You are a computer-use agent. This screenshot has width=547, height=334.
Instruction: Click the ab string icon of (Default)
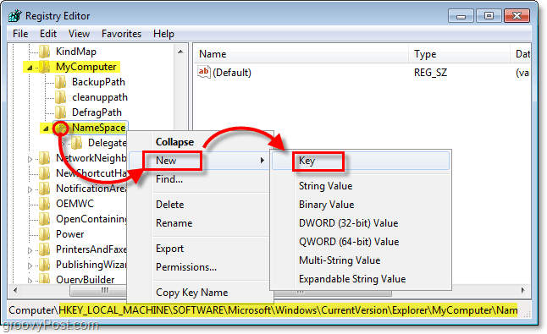pos(204,72)
